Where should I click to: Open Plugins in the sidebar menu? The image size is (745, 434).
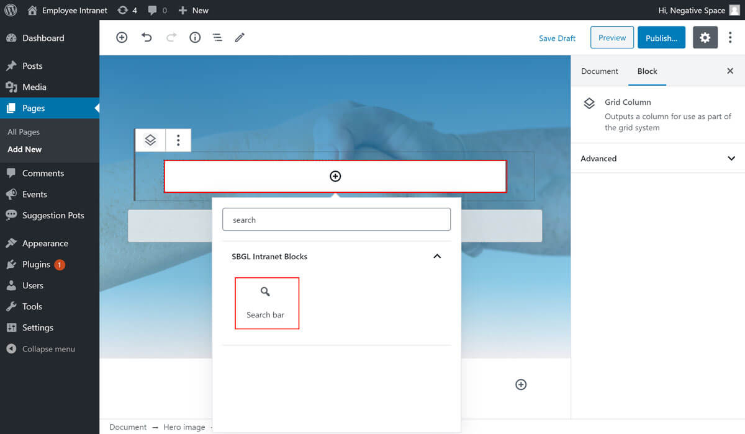click(36, 265)
